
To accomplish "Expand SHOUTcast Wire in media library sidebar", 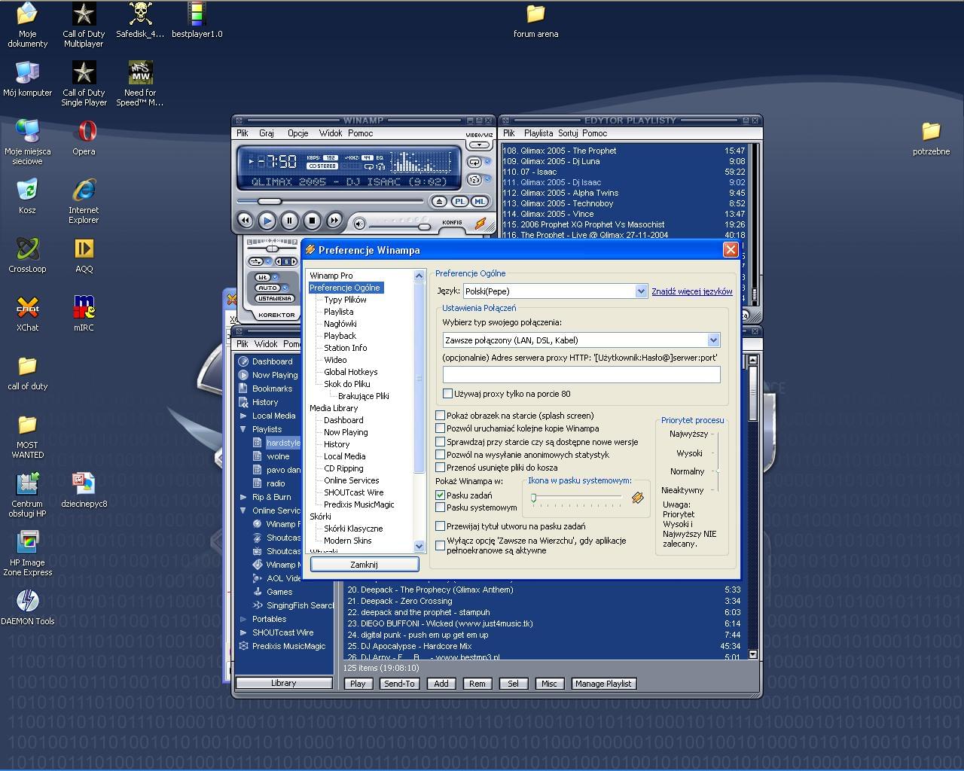I will [x=243, y=632].
